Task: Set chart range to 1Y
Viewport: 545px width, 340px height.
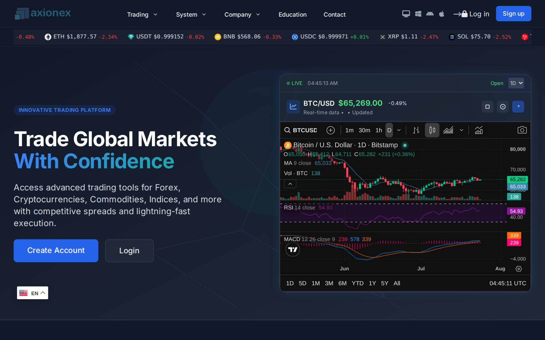Action: click(x=372, y=283)
